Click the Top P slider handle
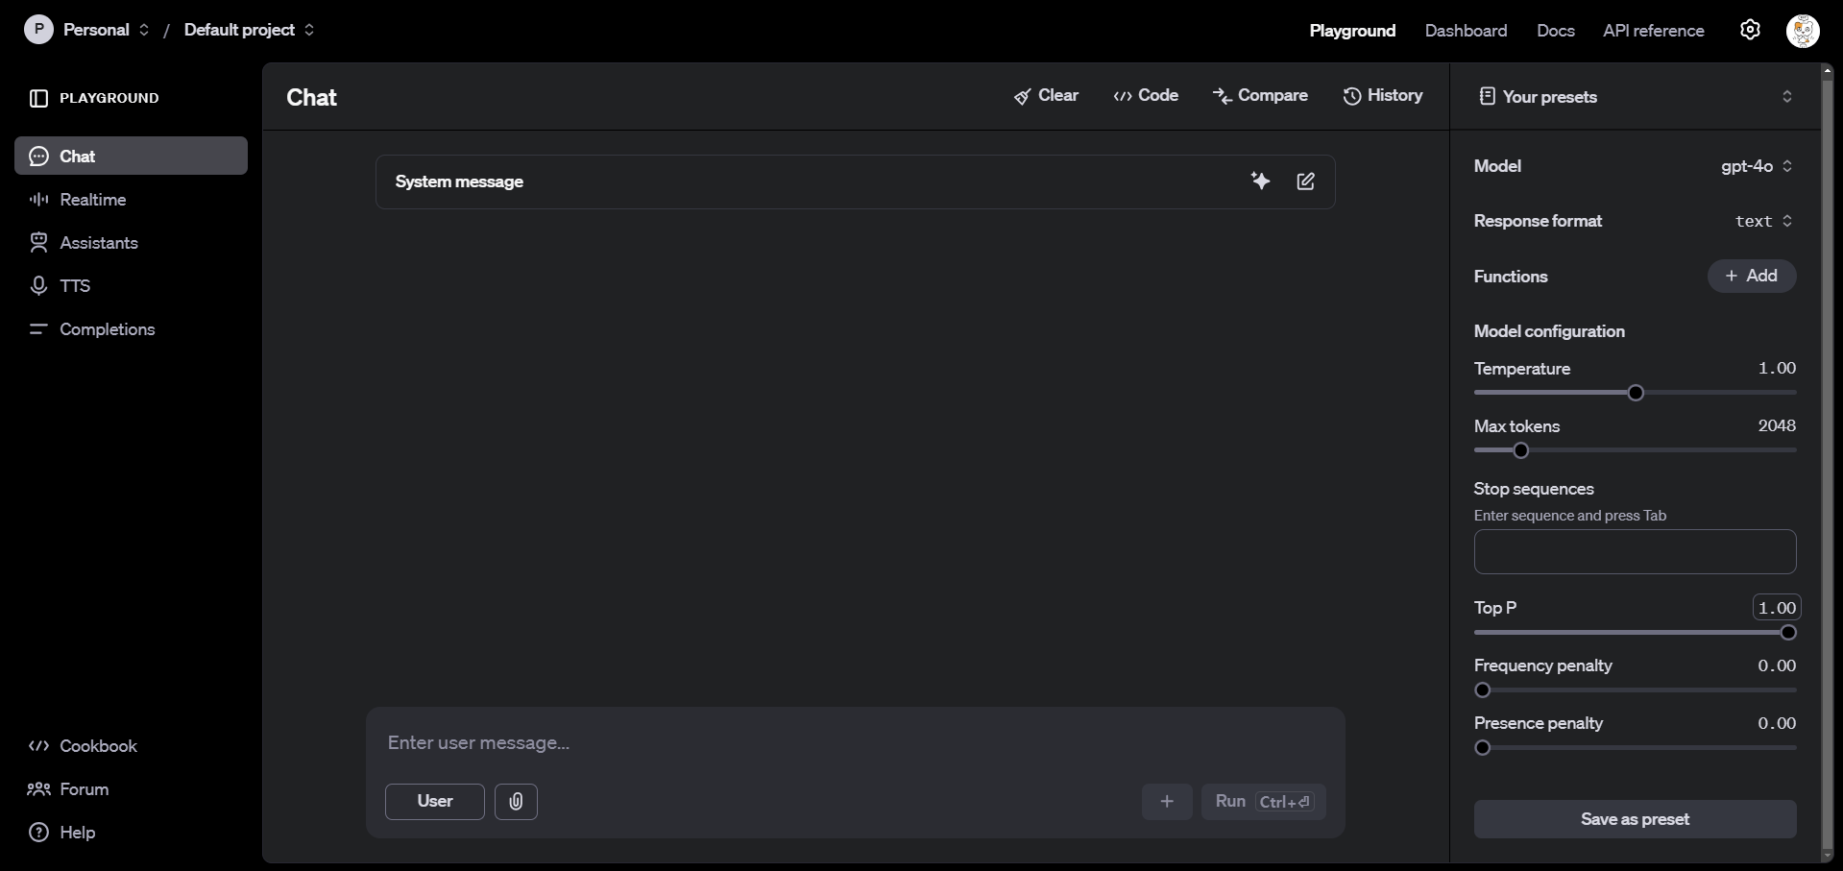Image resolution: width=1843 pixels, height=871 pixels. pos(1788,632)
